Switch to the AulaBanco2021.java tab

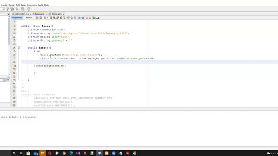(x=21, y=14)
